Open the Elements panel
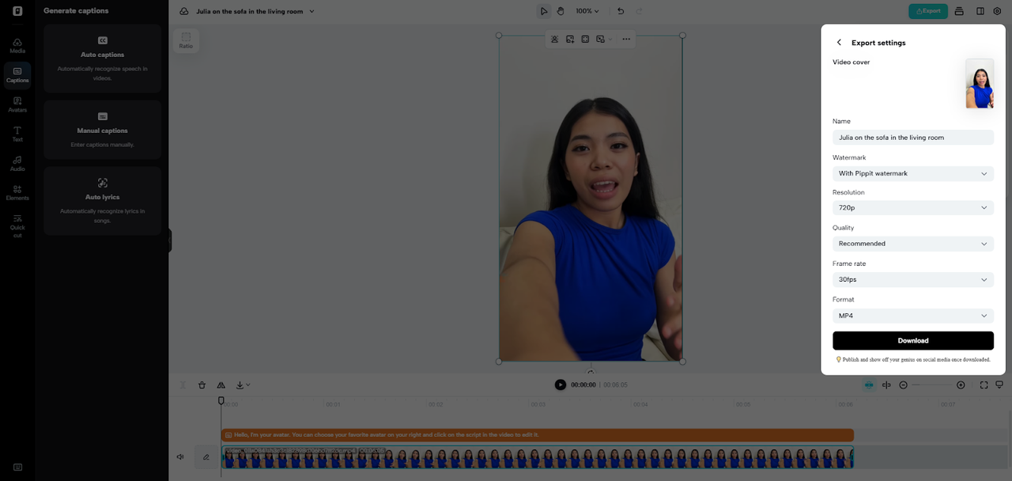Screen dimensions: 1012x481 (x=17, y=191)
